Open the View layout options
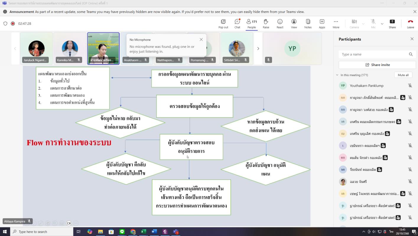This screenshot has height=236, width=418. click(294, 24)
